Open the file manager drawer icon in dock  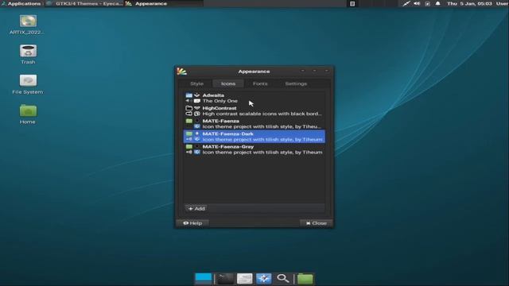[x=244, y=278]
